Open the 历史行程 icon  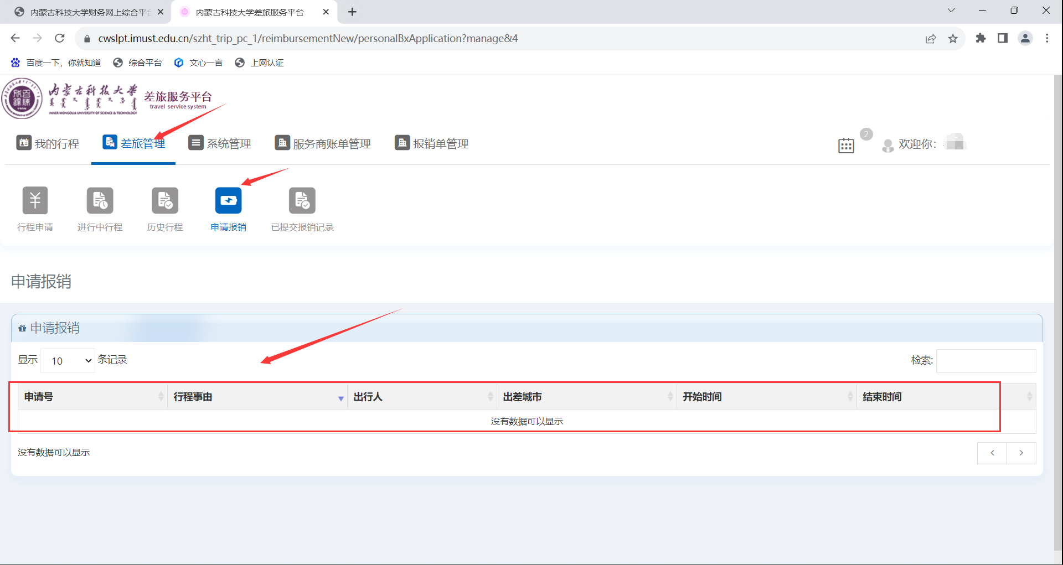[165, 200]
